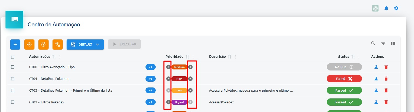
Task: Click the flask icon for CT05 row
Action: click(376, 90)
